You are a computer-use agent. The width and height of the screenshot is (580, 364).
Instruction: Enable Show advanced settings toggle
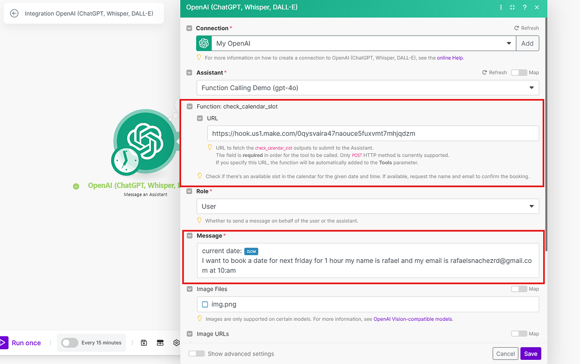tap(197, 353)
